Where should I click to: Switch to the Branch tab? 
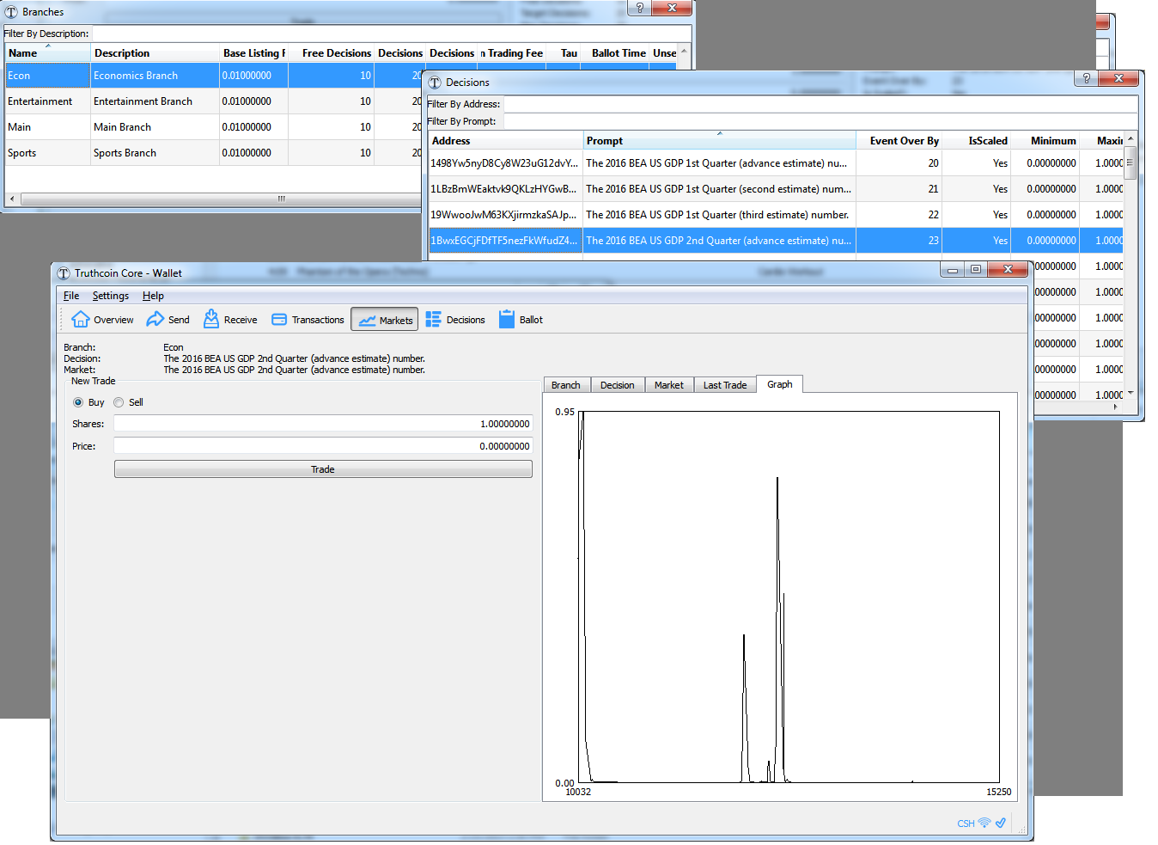coord(566,385)
